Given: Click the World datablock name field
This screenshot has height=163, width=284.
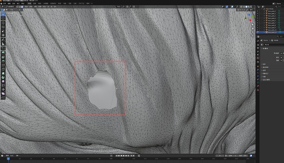Looking at the screenshot, I should tap(273, 44).
